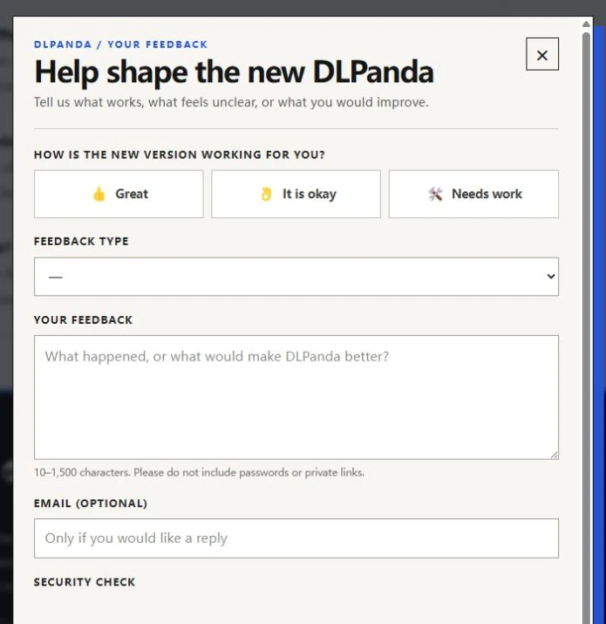The height and width of the screenshot is (624, 606).
Task: Click the scrollbar up arrow
Action: (586, 24)
